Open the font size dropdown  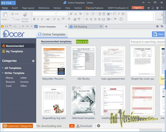[67, 14]
